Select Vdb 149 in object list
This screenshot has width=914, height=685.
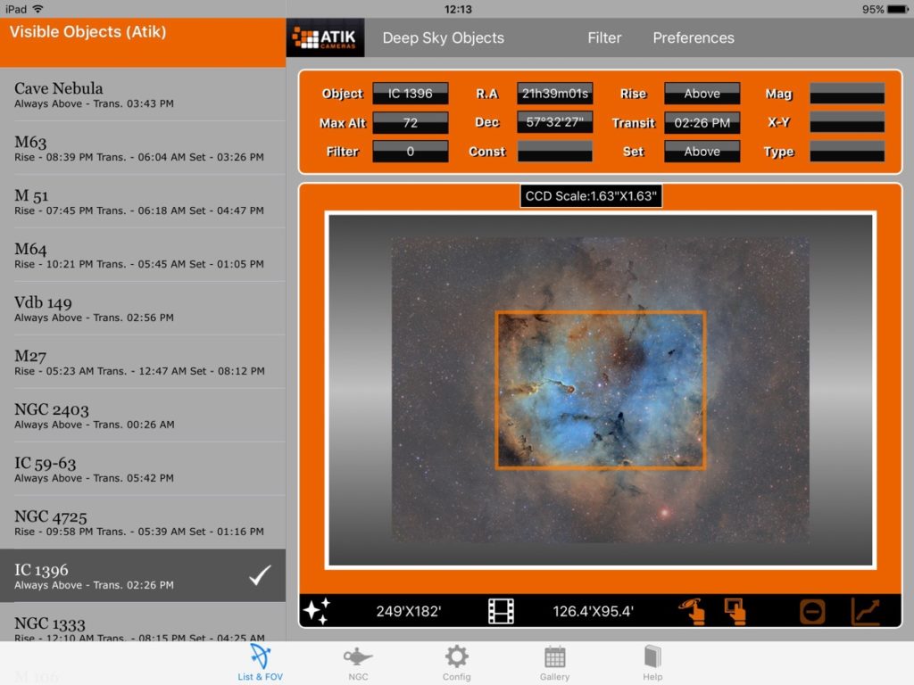pyautogui.click(x=143, y=309)
